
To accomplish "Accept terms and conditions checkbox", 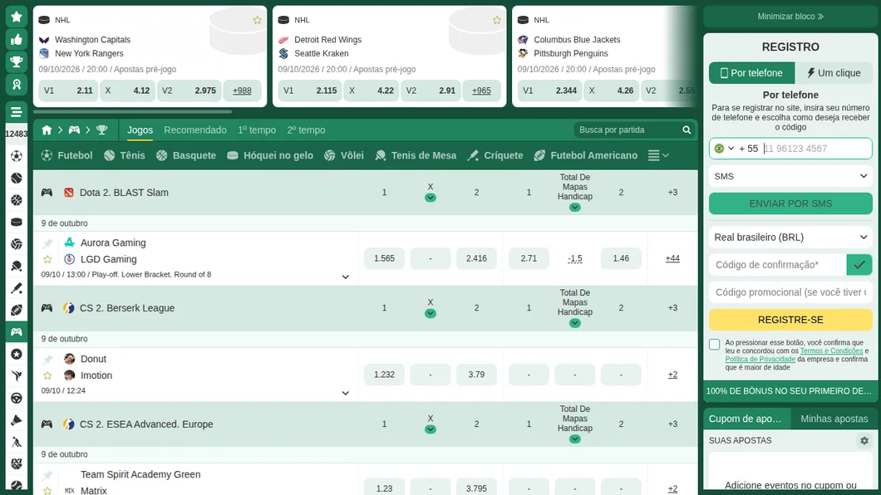I will coord(714,345).
